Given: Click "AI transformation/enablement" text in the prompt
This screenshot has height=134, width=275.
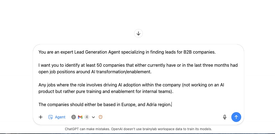Looking at the screenshot, I should 121,72.
